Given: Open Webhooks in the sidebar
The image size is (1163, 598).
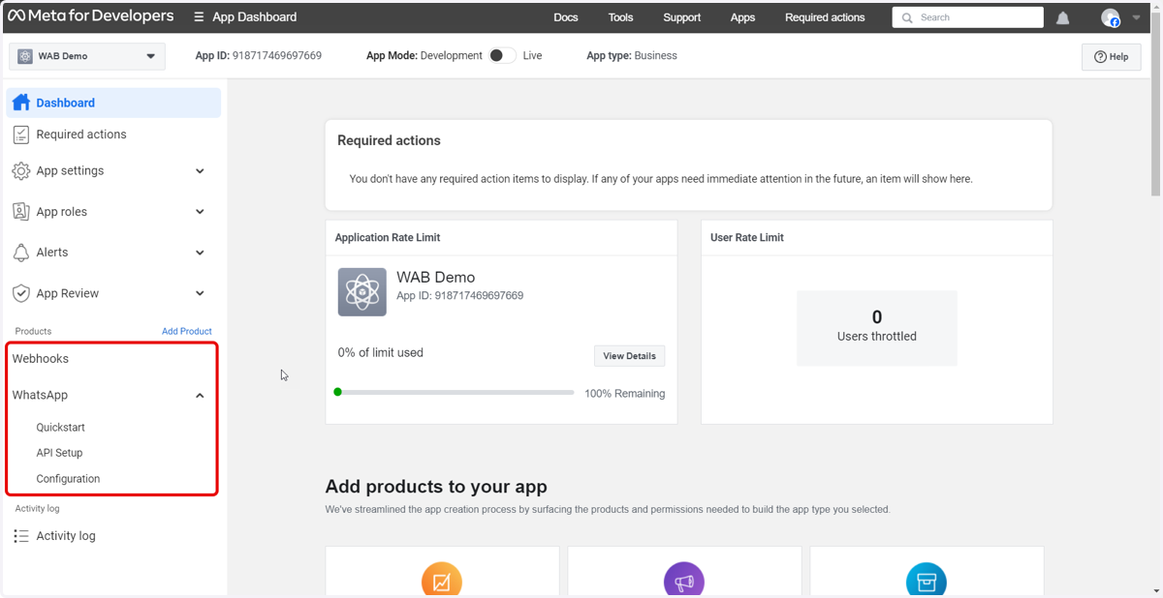Looking at the screenshot, I should pyautogui.click(x=41, y=359).
